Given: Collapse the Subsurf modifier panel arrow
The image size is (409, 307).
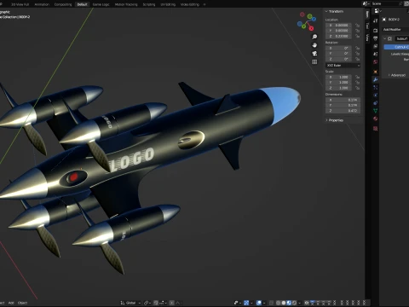Looking at the screenshot, I should pyautogui.click(x=385, y=38).
